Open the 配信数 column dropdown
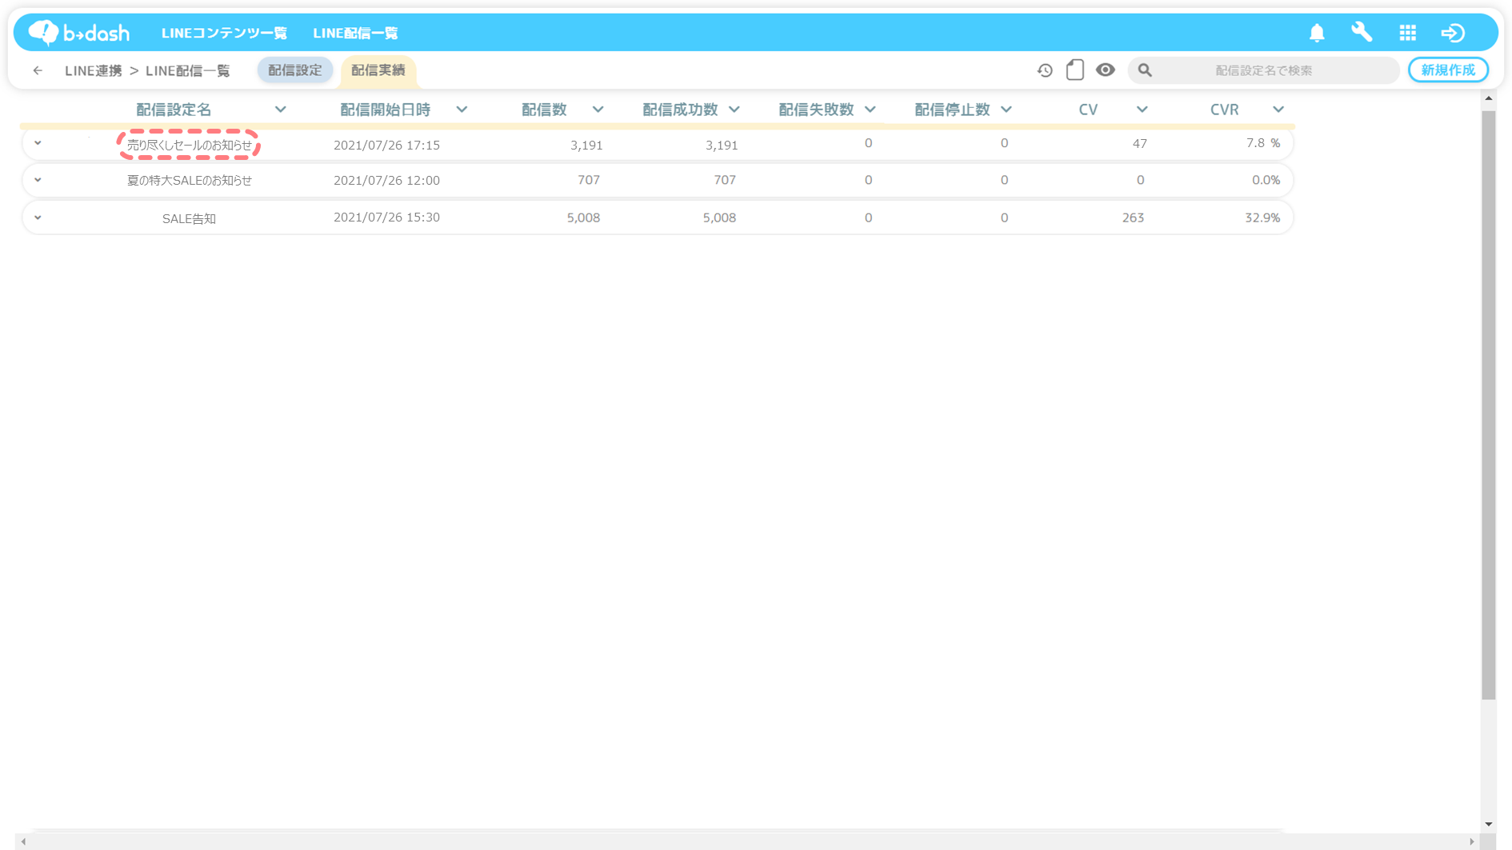Image resolution: width=1512 pixels, height=850 pixels. [598, 110]
